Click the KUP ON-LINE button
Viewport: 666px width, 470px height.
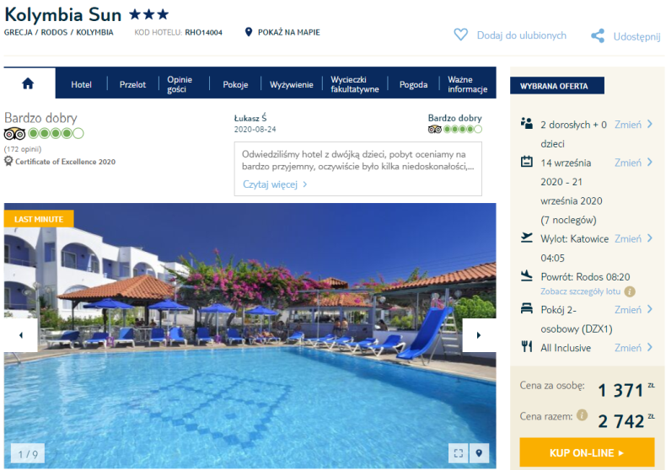coord(587,452)
